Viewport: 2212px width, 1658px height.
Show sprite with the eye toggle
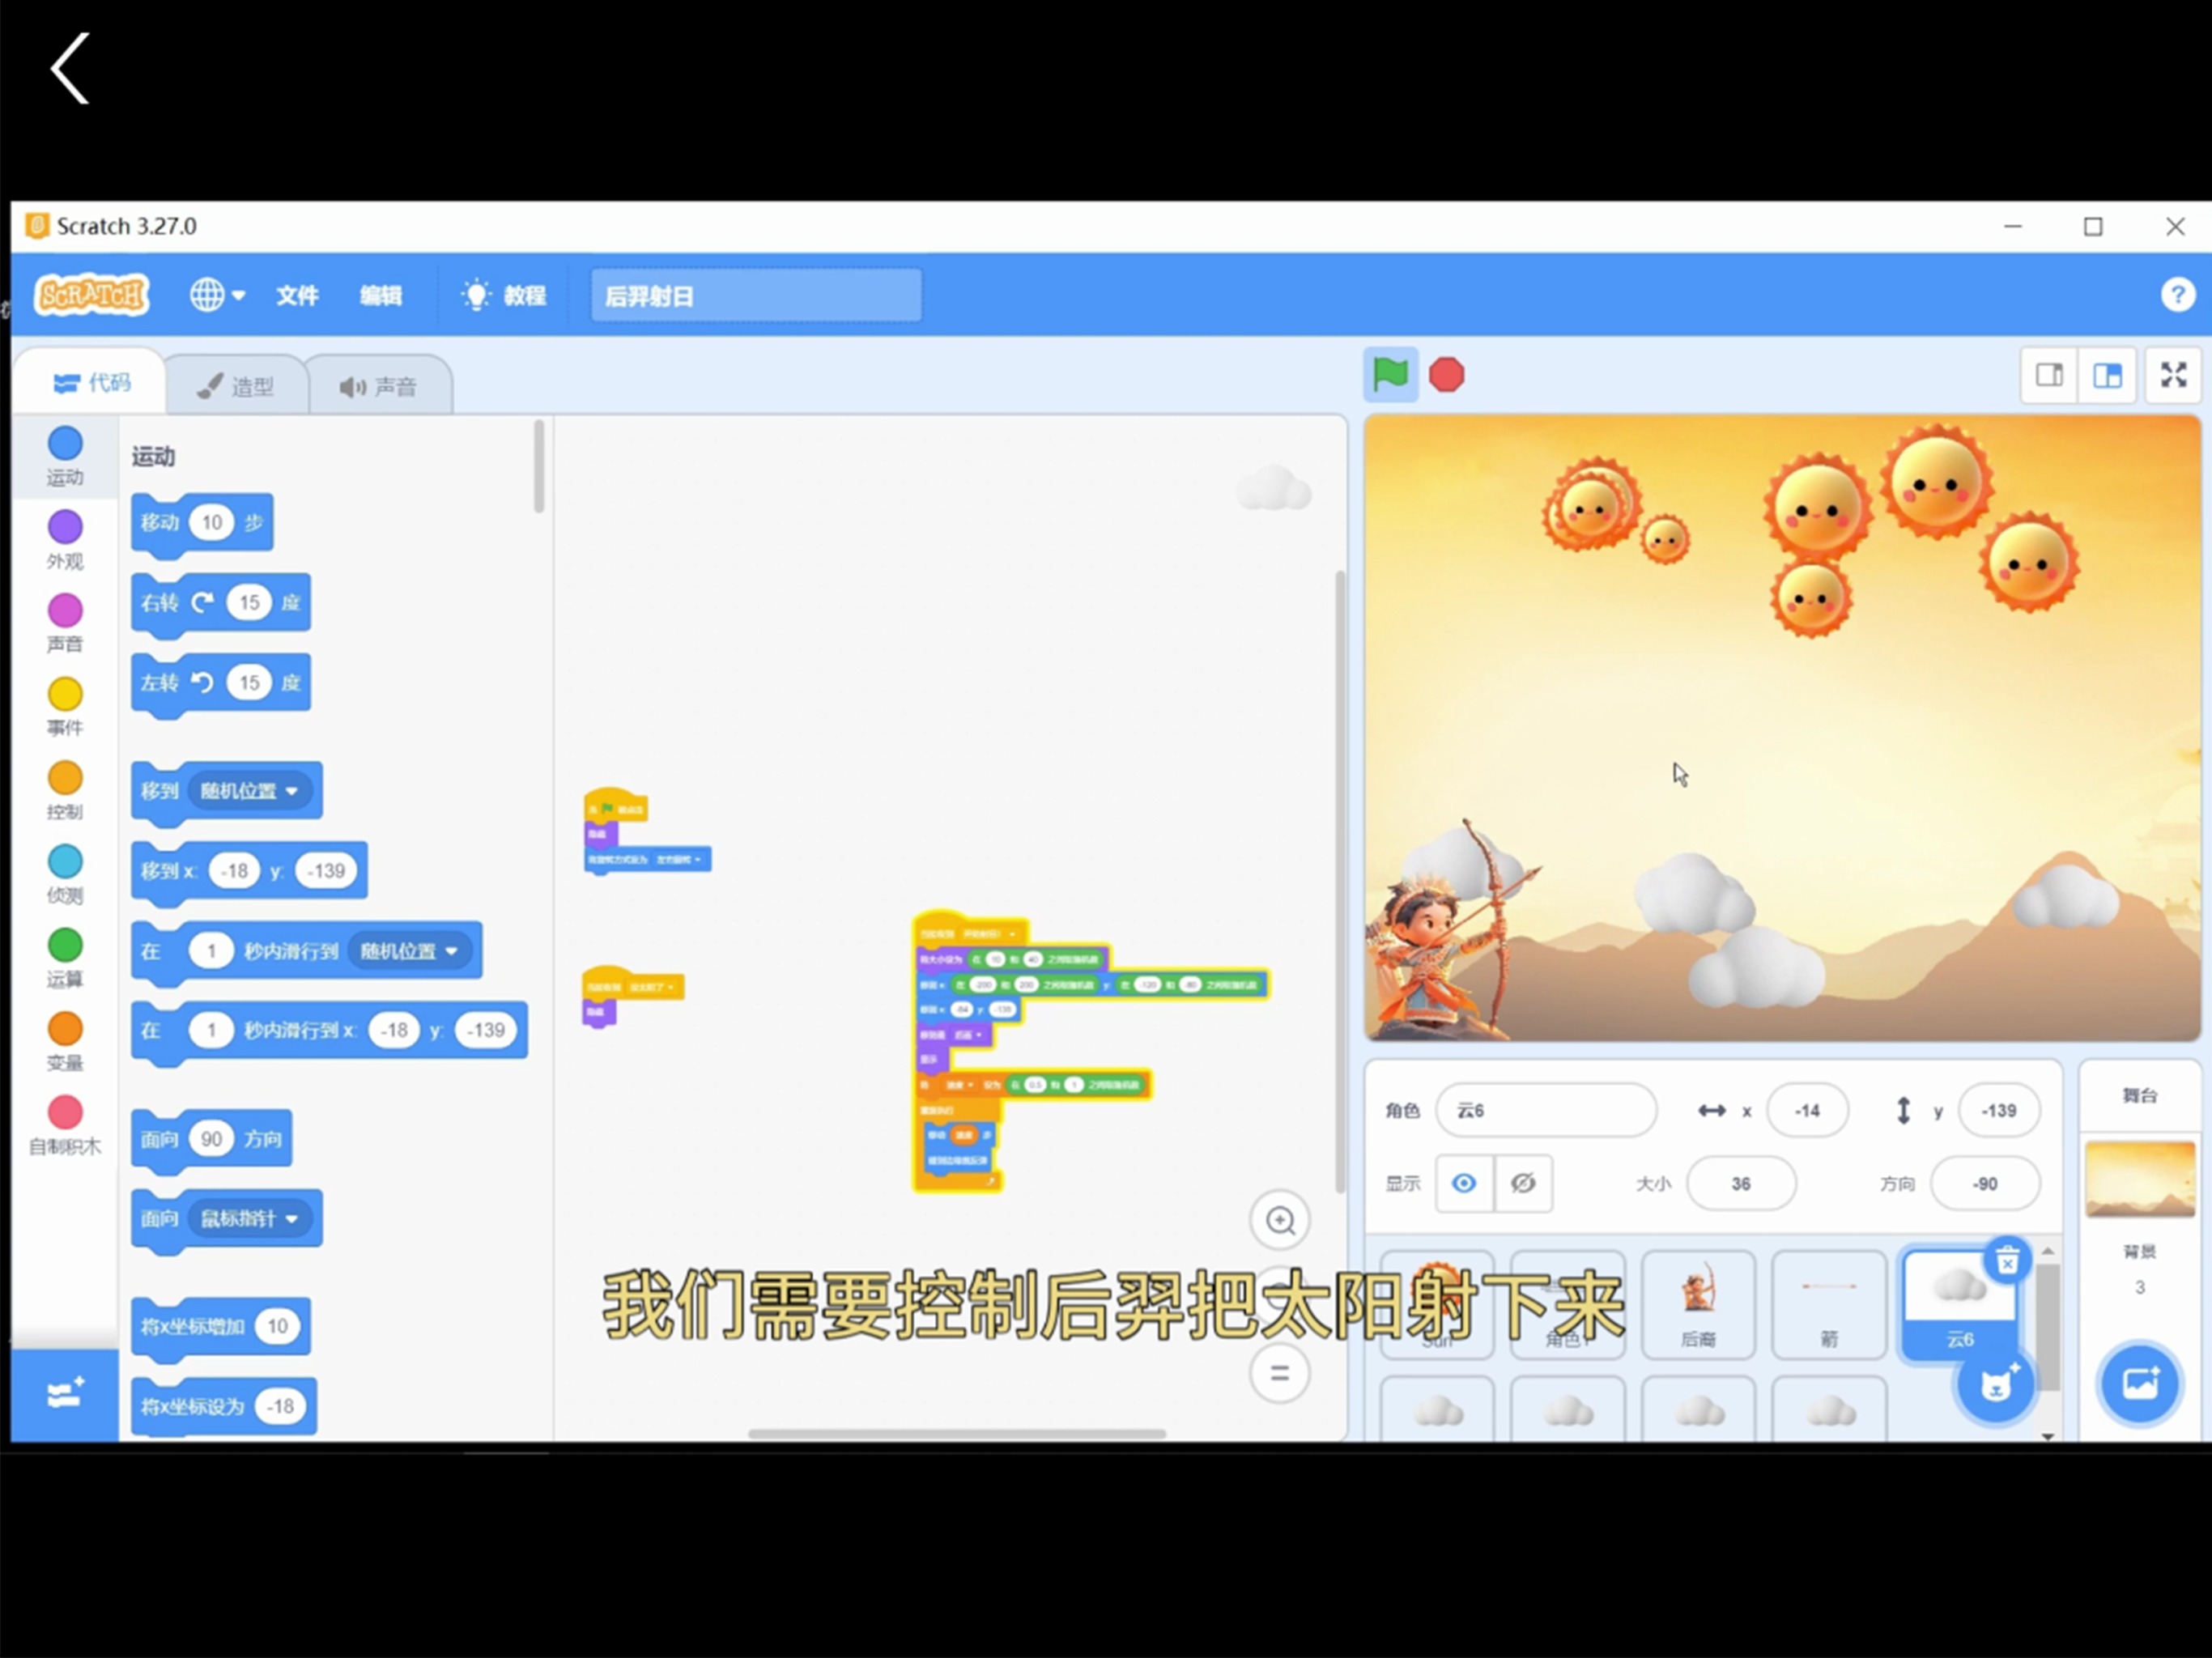click(x=1464, y=1183)
